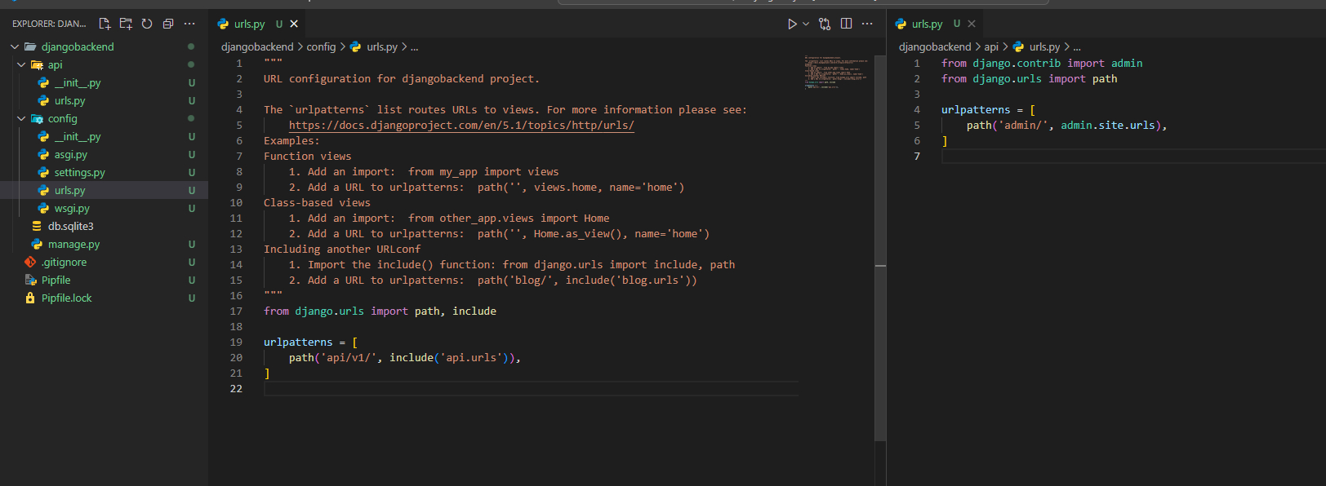Open the Django docs URL link in comment
Viewport: 1326px width, 486px height.
[x=461, y=125]
